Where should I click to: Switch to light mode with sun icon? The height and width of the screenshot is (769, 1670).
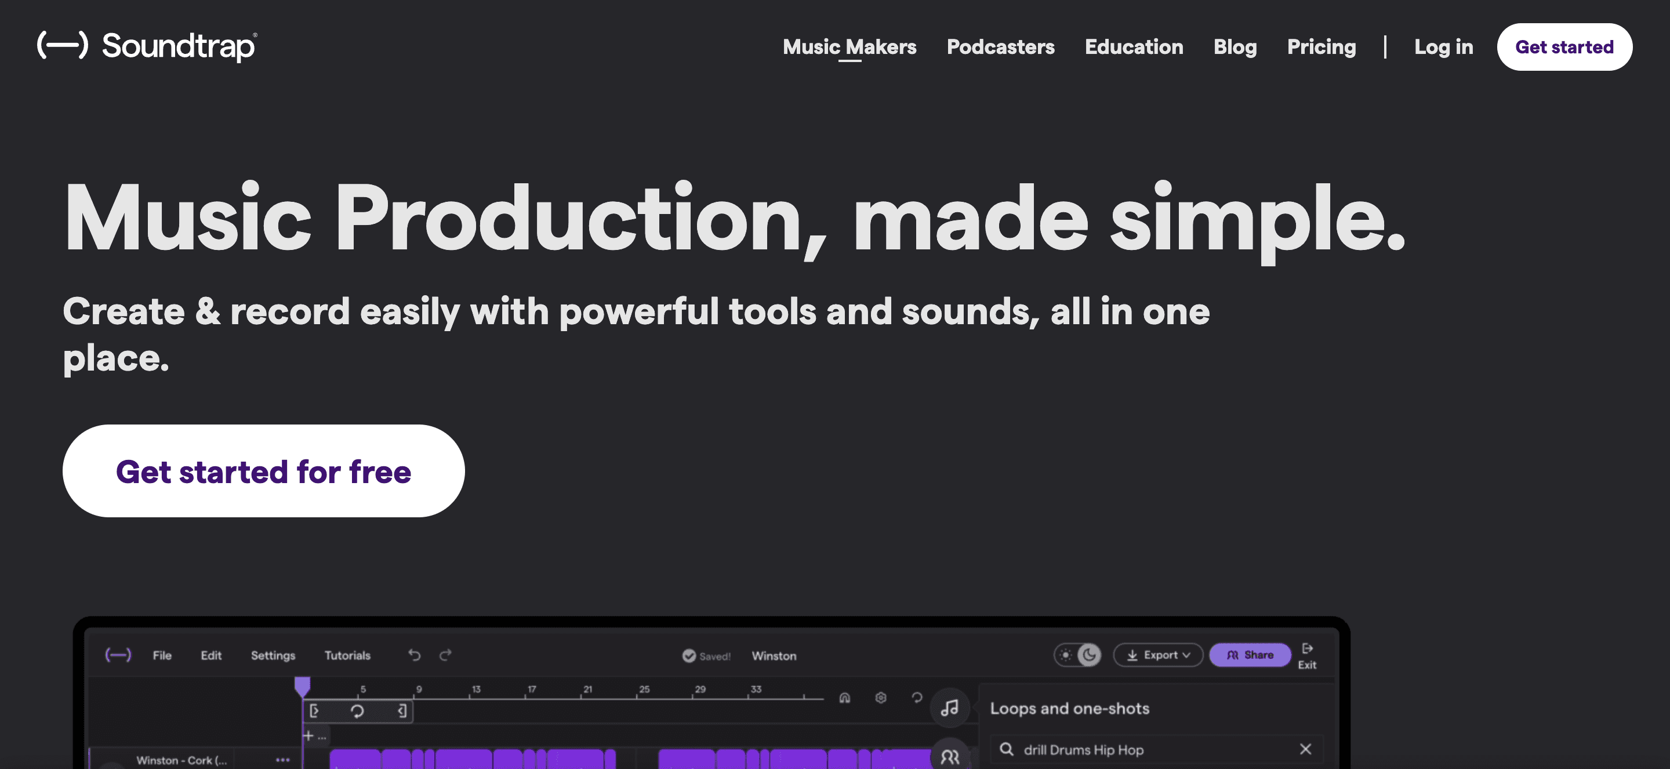tap(1066, 655)
